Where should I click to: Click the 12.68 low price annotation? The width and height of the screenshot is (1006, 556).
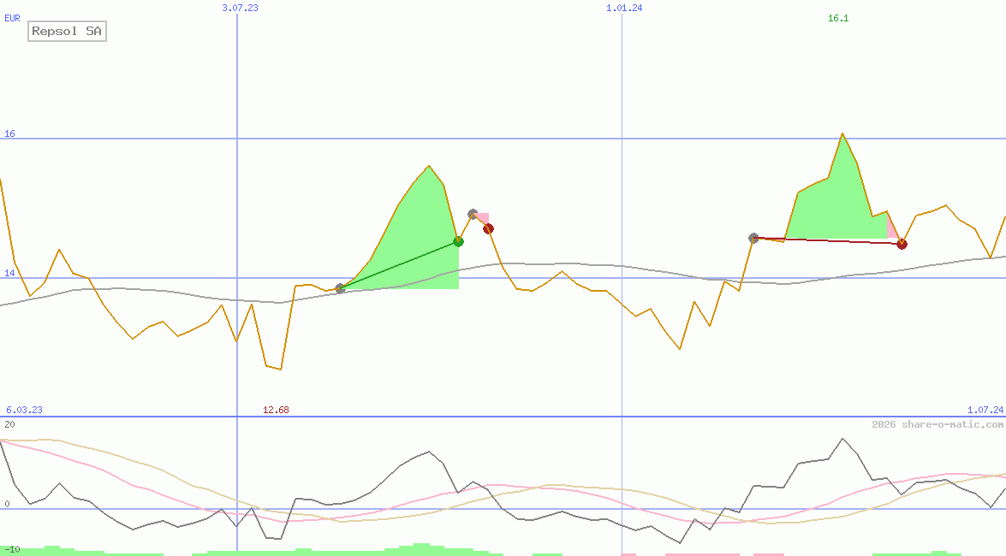click(274, 410)
